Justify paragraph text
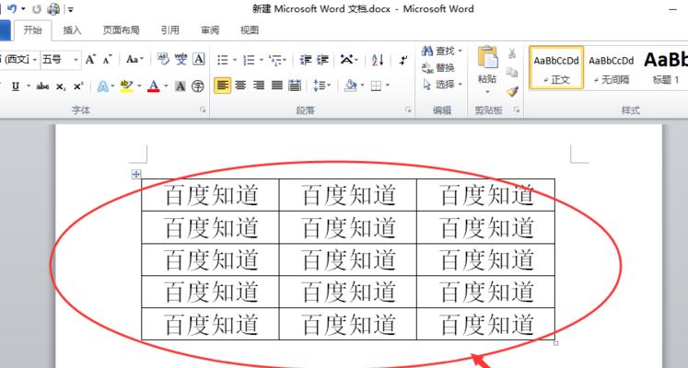The image size is (688, 368). 277,86
